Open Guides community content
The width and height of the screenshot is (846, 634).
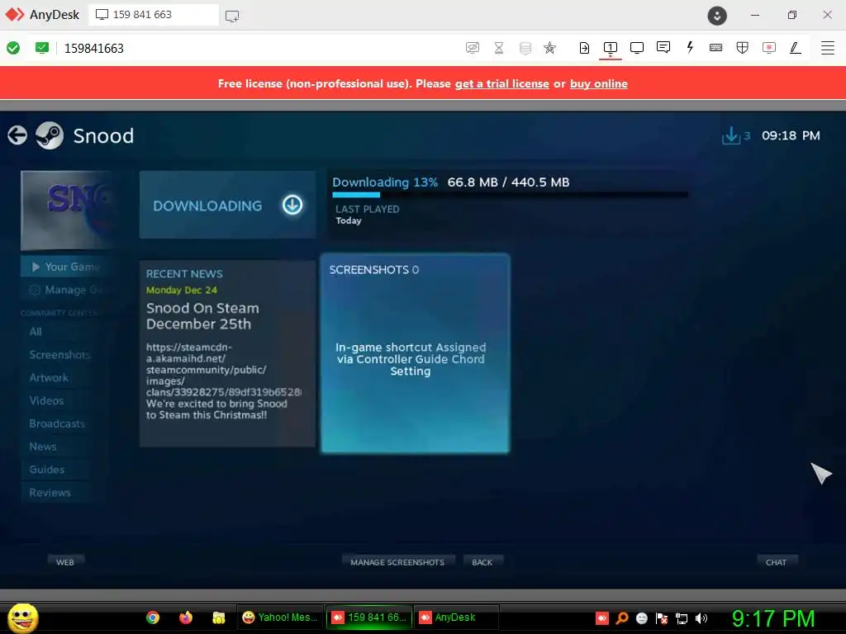tap(46, 470)
